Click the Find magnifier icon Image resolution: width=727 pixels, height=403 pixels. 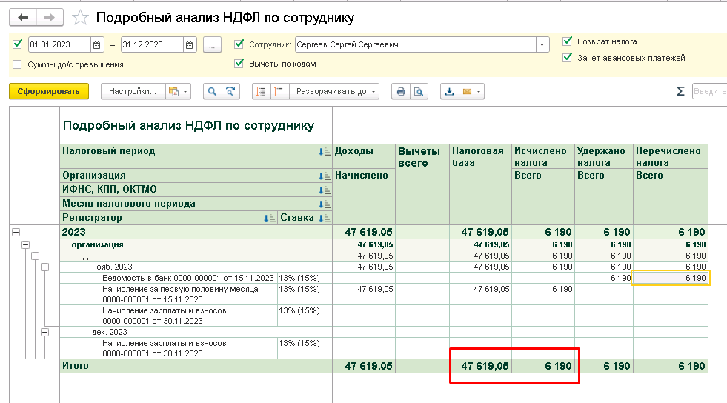212,91
